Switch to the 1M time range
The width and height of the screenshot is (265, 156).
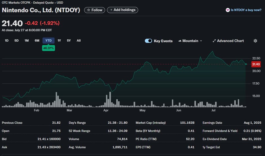click(26, 41)
